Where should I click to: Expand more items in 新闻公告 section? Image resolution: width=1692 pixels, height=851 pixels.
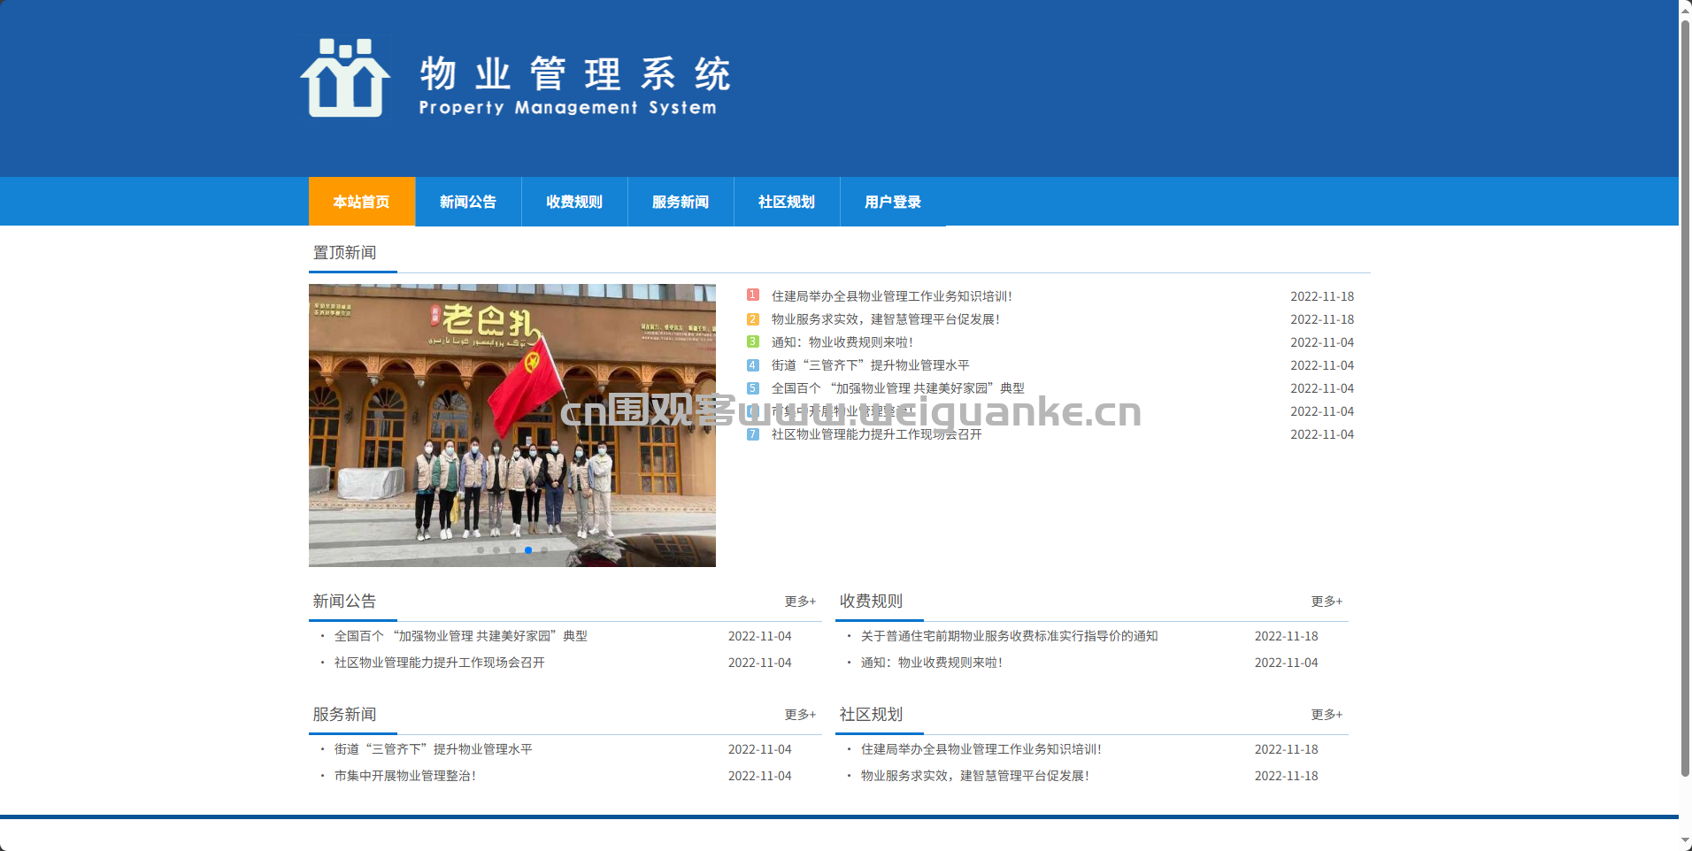tap(800, 602)
